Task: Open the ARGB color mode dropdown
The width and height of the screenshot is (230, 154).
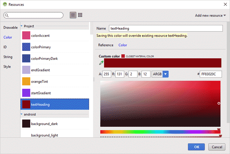Action: tap(160, 74)
